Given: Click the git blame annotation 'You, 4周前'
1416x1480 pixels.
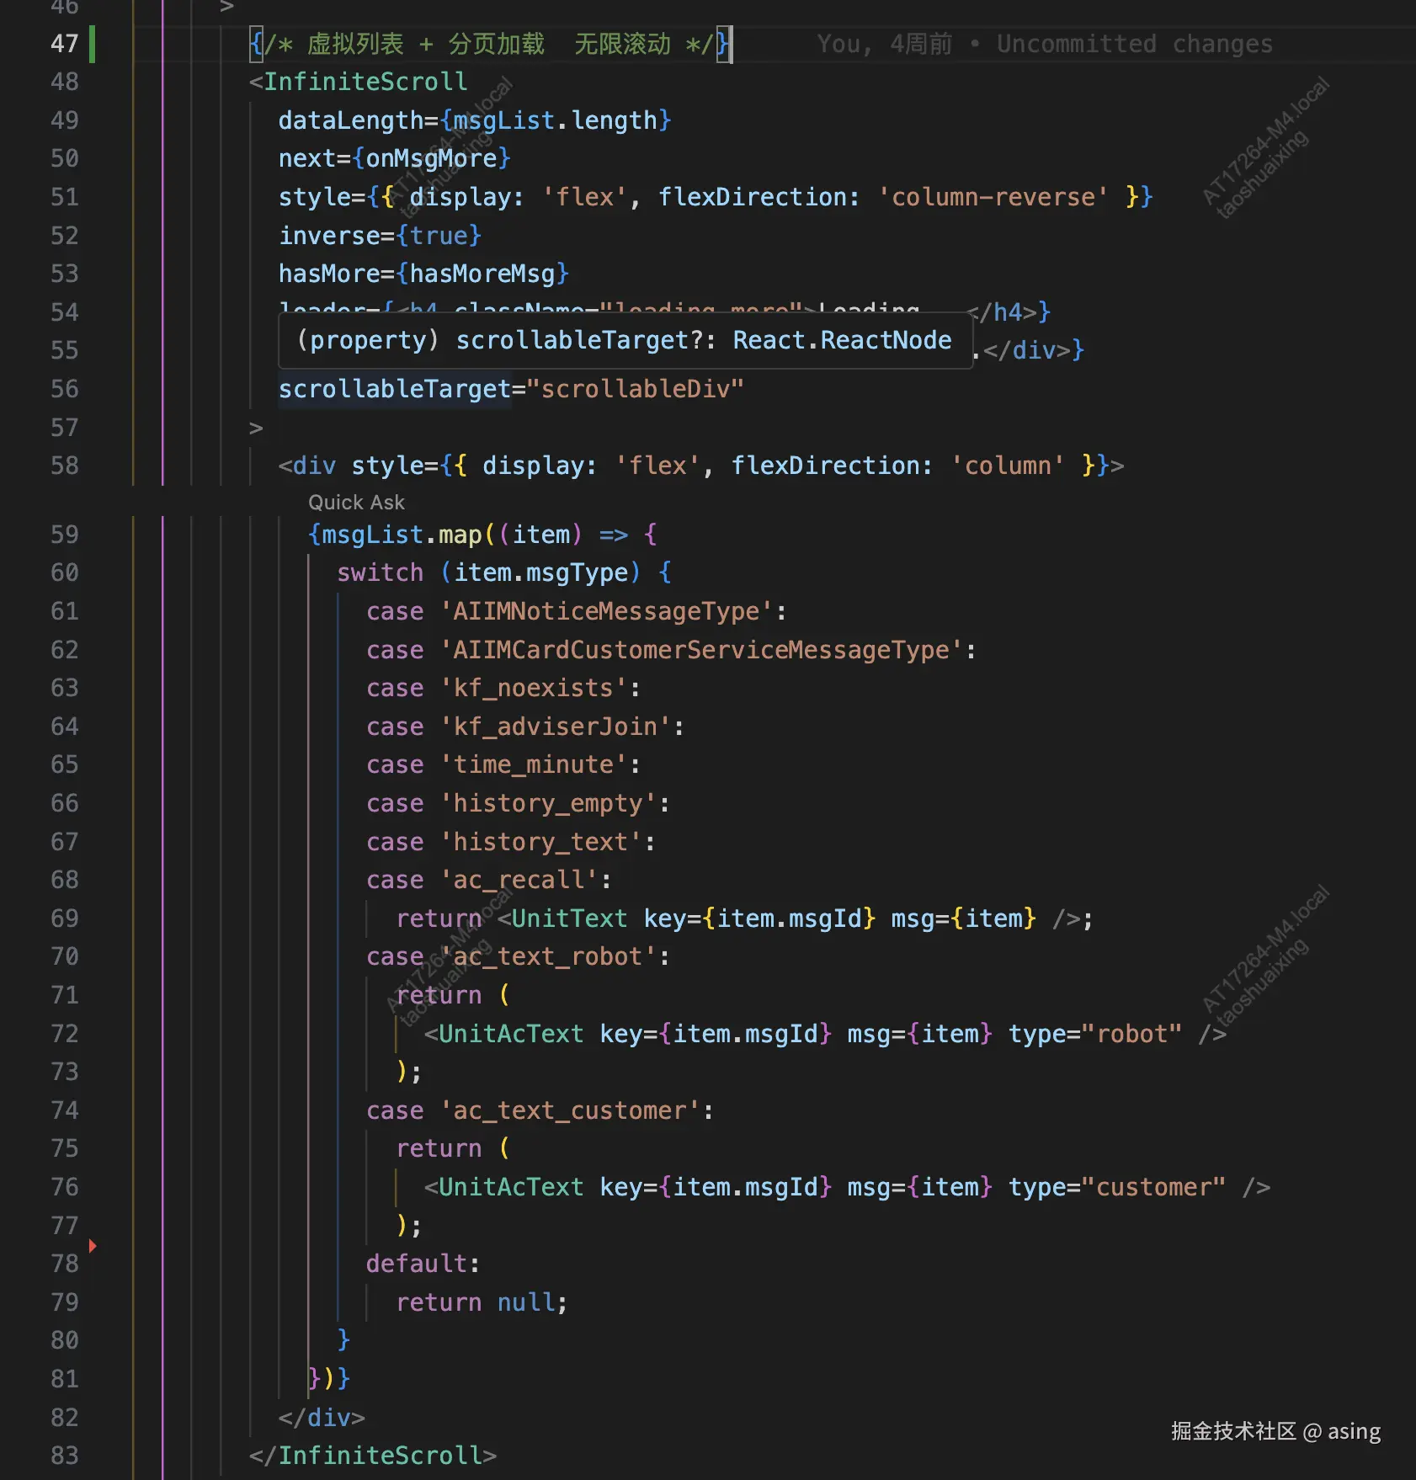Looking at the screenshot, I should pyautogui.click(x=884, y=44).
